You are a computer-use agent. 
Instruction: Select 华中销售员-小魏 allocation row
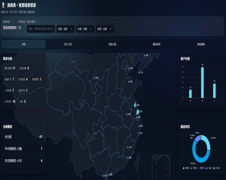23,149
